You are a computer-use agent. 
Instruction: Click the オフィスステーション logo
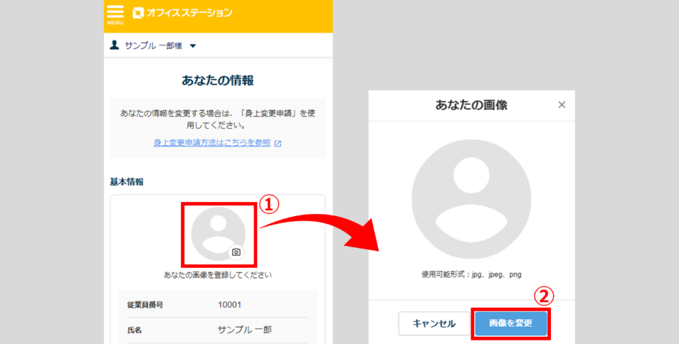pyautogui.click(x=182, y=13)
